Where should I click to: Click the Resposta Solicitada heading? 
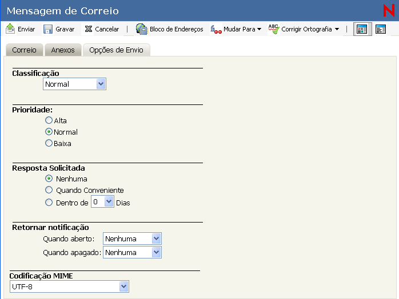pyautogui.click(x=49, y=168)
